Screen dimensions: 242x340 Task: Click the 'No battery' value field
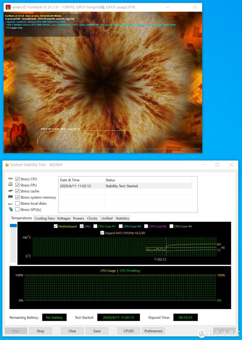(x=54, y=318)
